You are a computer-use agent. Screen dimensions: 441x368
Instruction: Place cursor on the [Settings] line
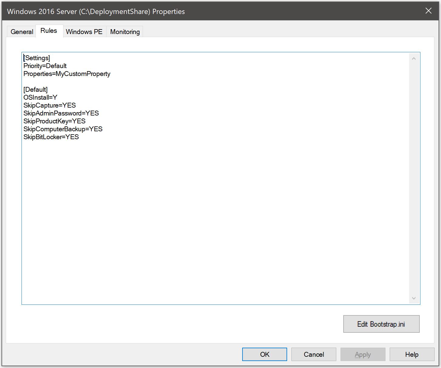pyautogui.click(x=37, y=58)
